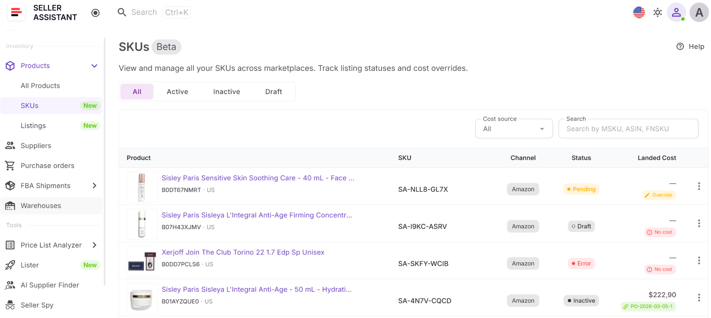Select SKUs in the sidebar
This screenshot has width=711, height=318.
point(51,106)
